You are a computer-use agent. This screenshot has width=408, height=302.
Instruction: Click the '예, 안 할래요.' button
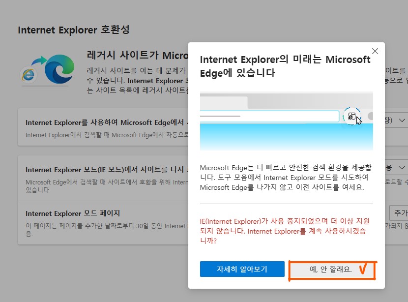[331, 269]
